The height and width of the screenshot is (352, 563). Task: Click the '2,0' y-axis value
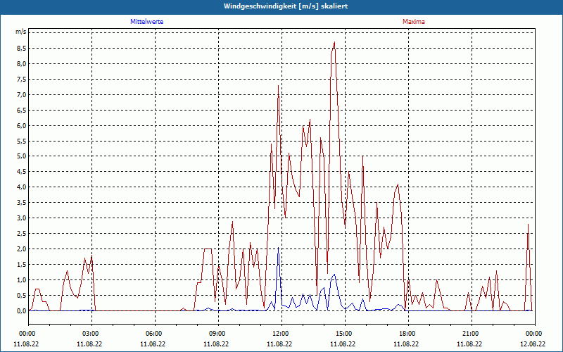[x=21, y=249]
